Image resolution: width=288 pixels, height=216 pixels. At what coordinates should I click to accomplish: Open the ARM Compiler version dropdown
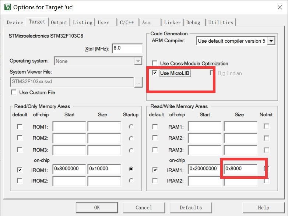pos(236,41)
